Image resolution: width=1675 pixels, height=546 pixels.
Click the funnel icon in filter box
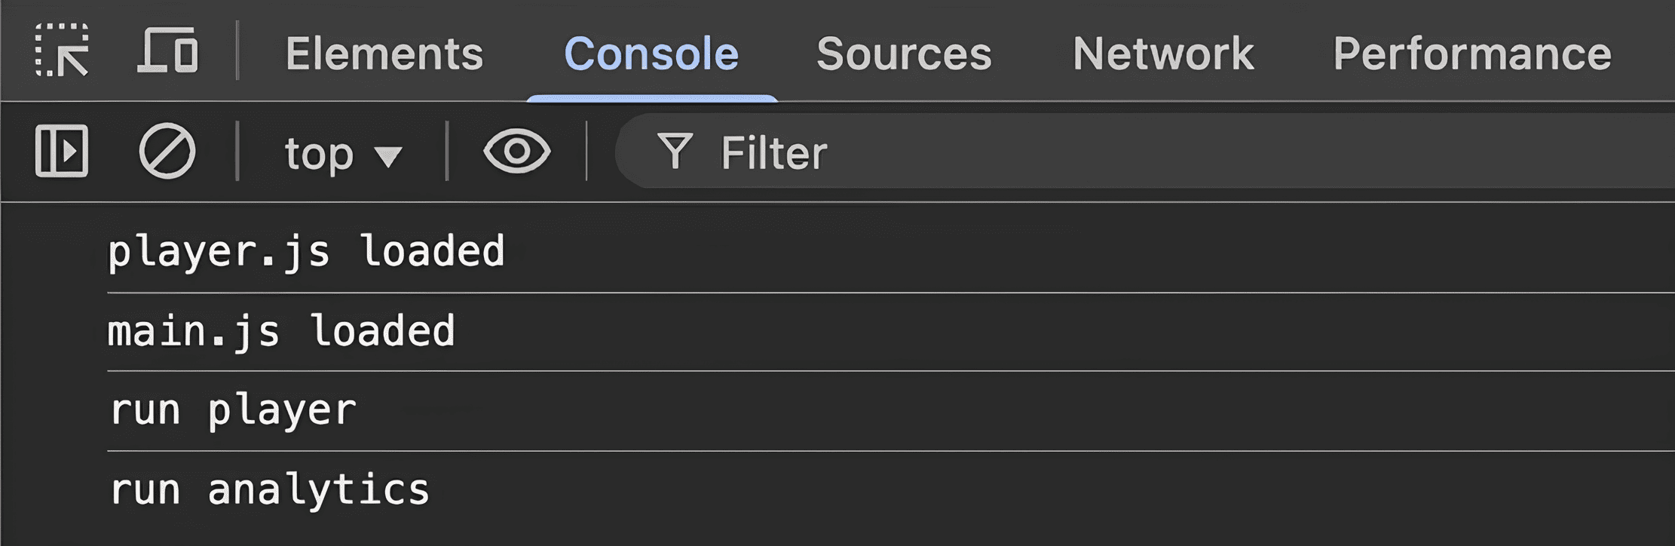(x=675, y=152)
